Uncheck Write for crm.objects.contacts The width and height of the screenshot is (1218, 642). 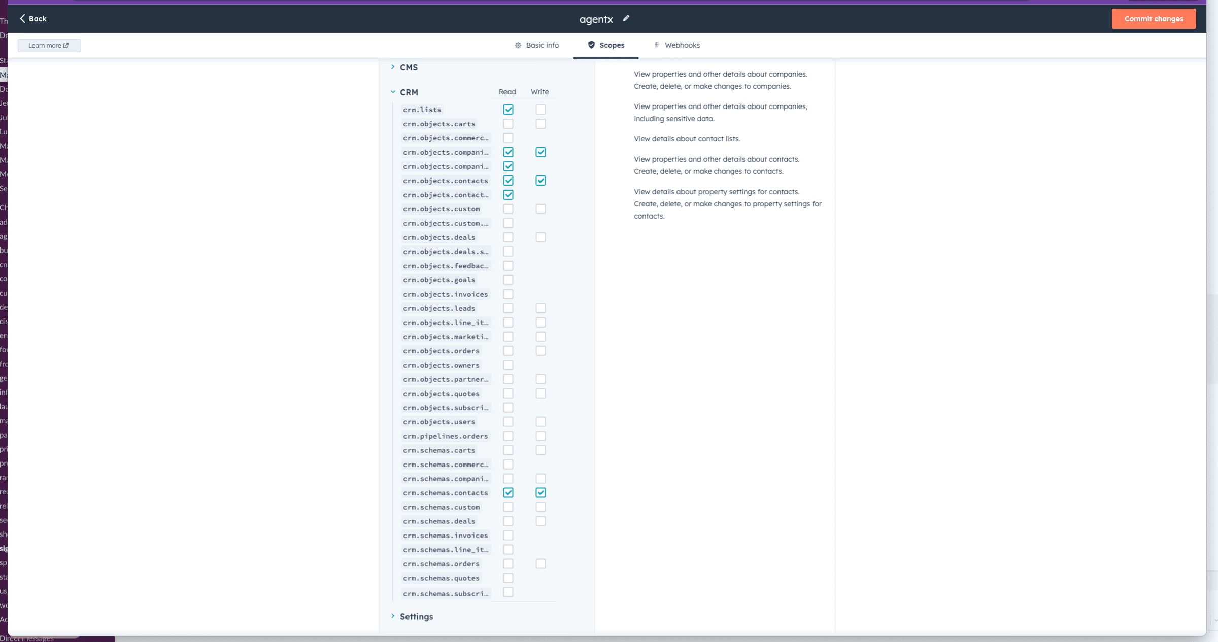(540, 181)
